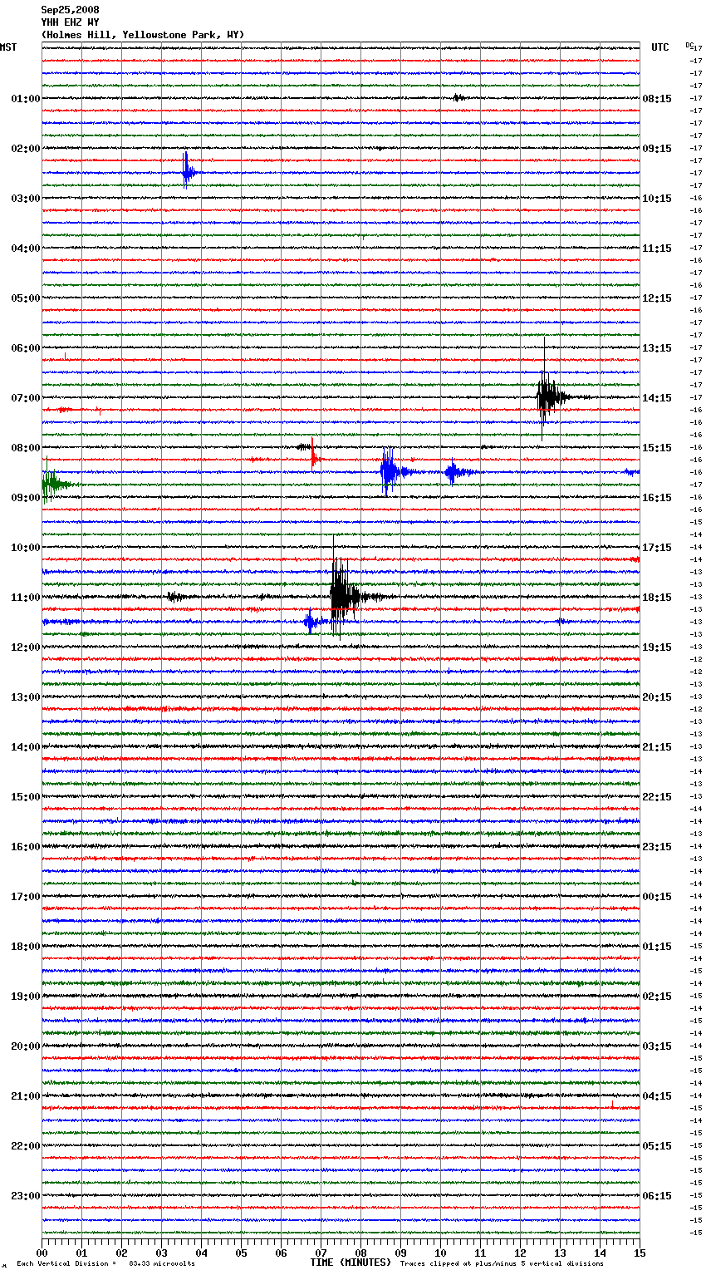The width and height of the screenshot is (706, 1275).
Task: Select the YHH EHZ WY station label
Action: pyautogui.click(x=70, y=22)
